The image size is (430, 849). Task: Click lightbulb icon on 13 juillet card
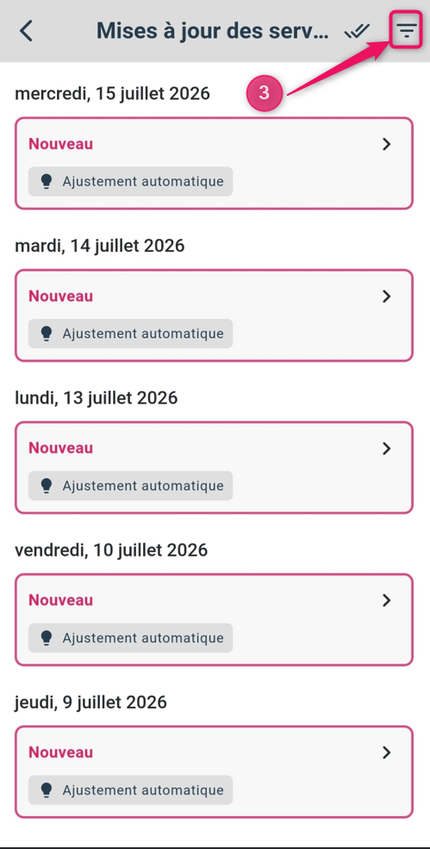[47, 486]
